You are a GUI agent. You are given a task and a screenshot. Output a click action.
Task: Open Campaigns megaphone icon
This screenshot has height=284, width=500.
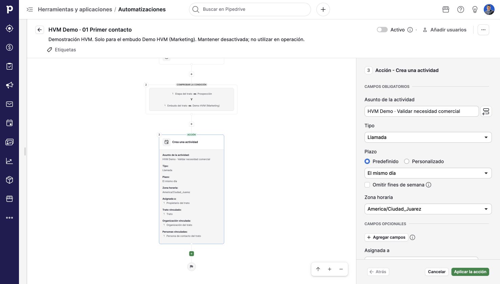(x=9, y=85)
